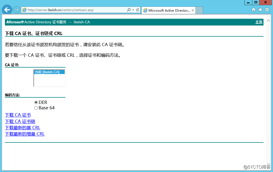This screenshot has height=172, width=273.
Task: Open Favorites via the star icon
Action: click(260, 9)
